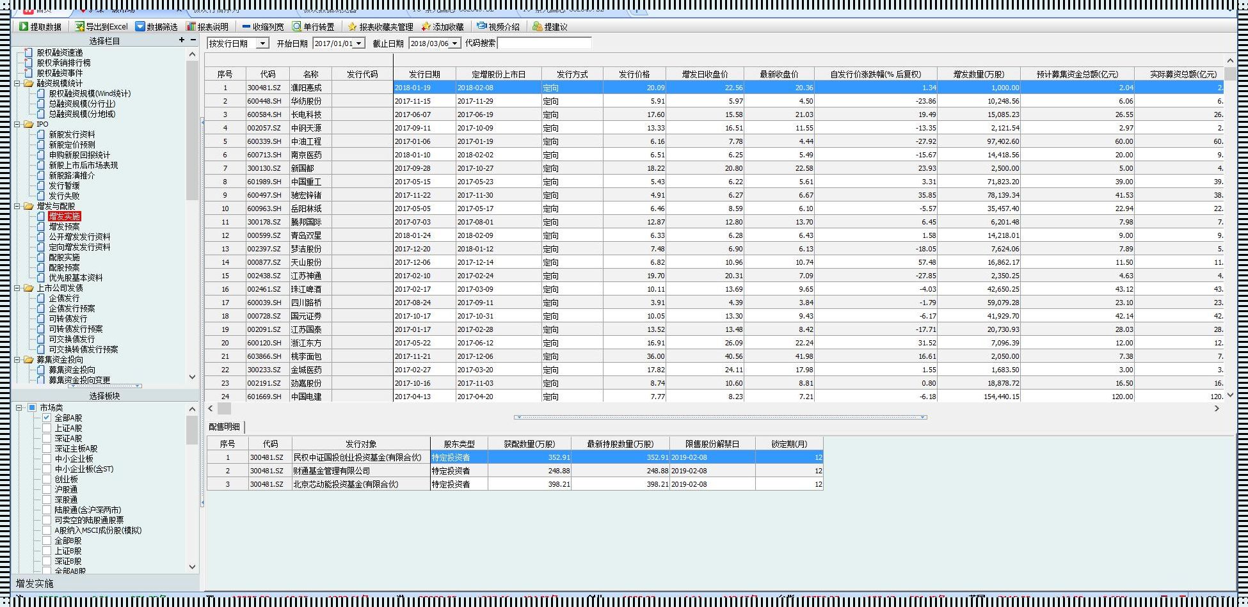
Task: Click the folder icon of 上市公司发债
Action: [x=28, y=288]
